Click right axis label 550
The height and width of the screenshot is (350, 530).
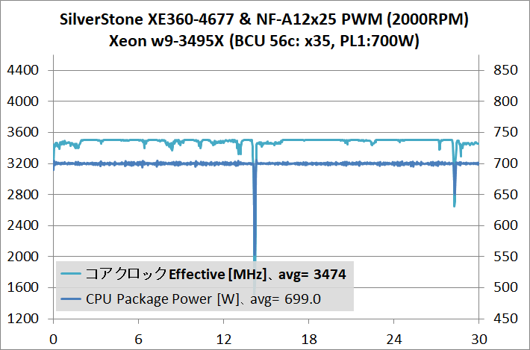tap(505, 257)
